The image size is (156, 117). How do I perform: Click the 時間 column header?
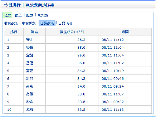tap(125, 32)
